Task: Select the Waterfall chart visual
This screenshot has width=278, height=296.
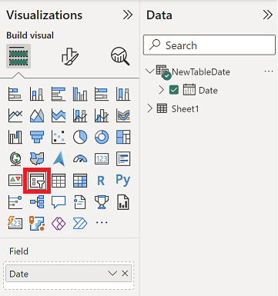Action: point(15,137)
